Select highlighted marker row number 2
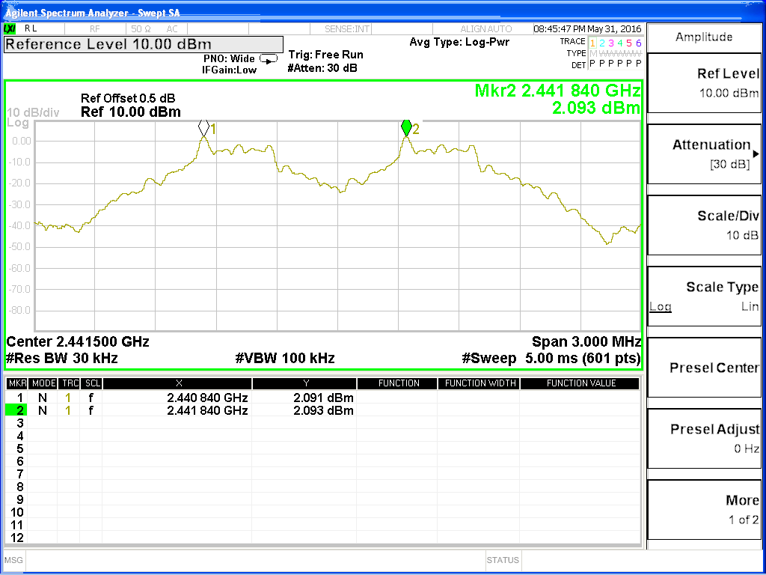 coord(17,411)
